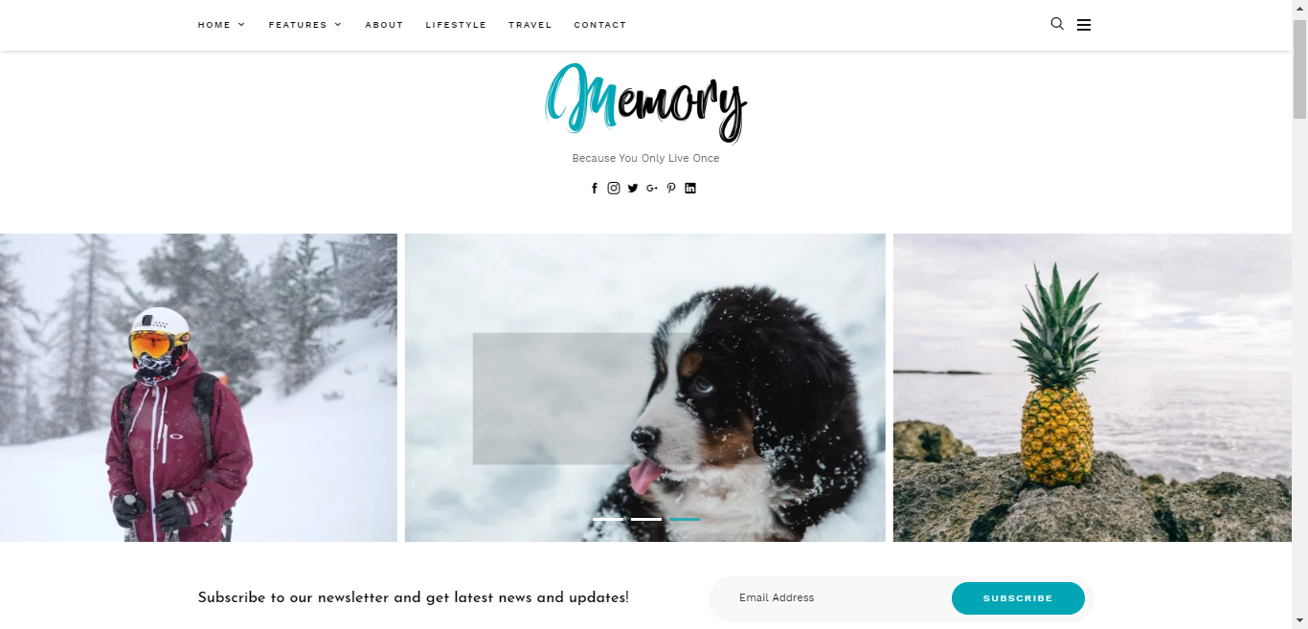Viewport: 1308px width, 629px height.
Task: Visit the Facebook social icon
Action: click(595, 189)
